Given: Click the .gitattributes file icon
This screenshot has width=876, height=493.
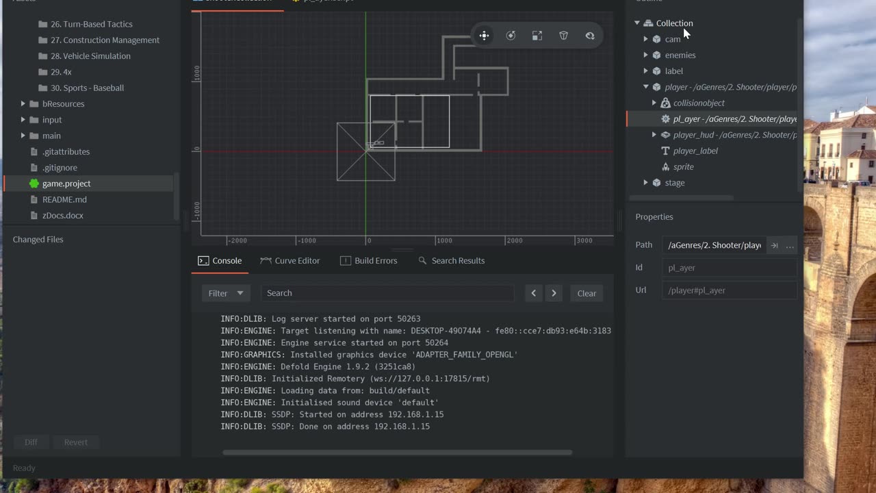Looking at the screenshot, I should (34, 151).
